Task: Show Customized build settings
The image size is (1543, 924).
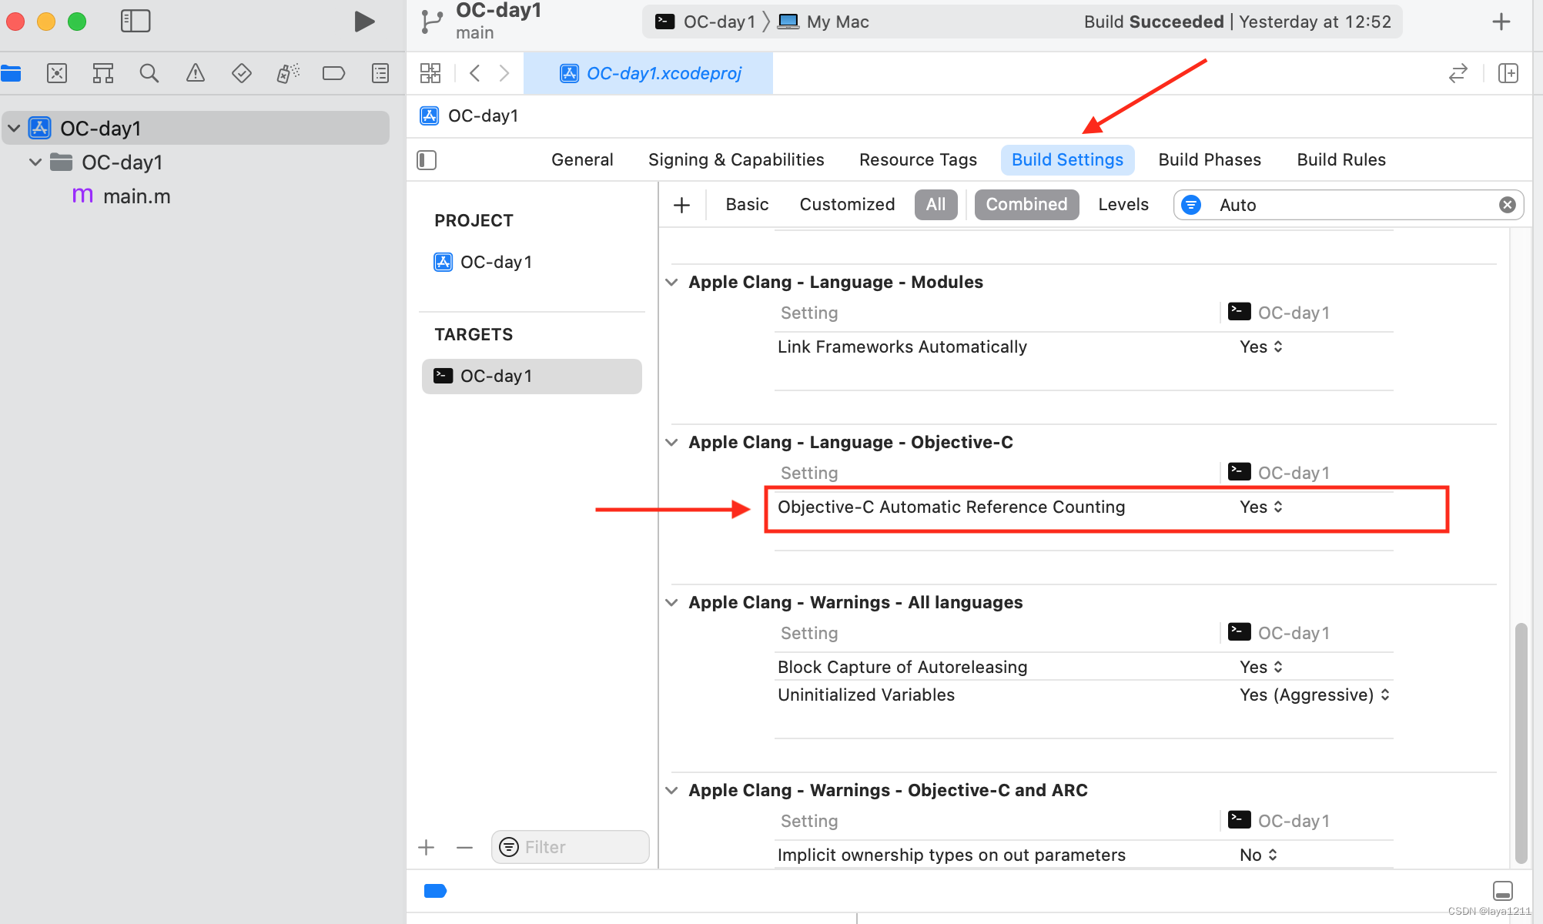Action: pyautogui.click(x=847, y=205)
